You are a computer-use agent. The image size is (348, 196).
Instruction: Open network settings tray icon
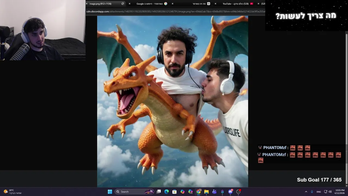click(326, 192)
